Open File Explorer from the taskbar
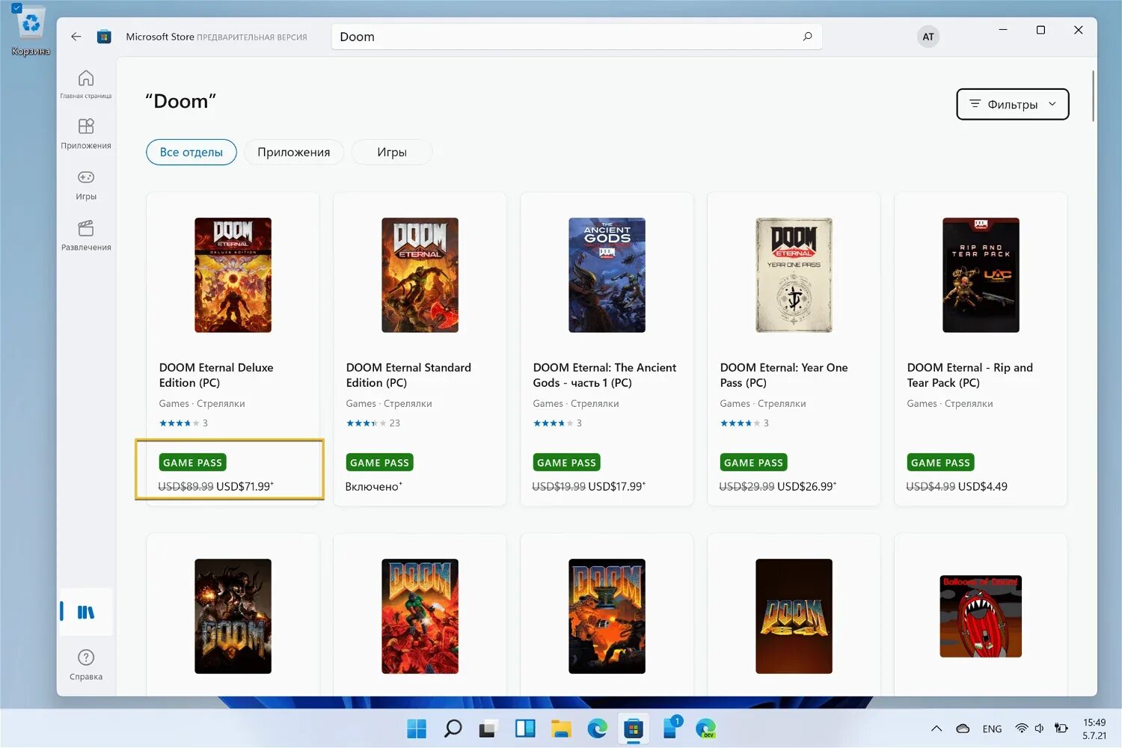Image resolution: width=1122 pixels, height=748 pixels. pos(561,729)
